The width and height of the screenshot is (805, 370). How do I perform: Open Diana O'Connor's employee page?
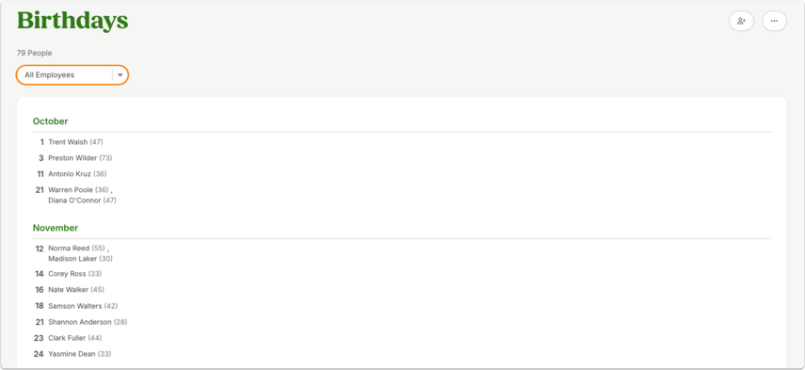74,201
